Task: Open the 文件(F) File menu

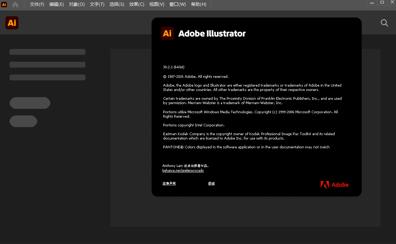Action: coord(37,5)
